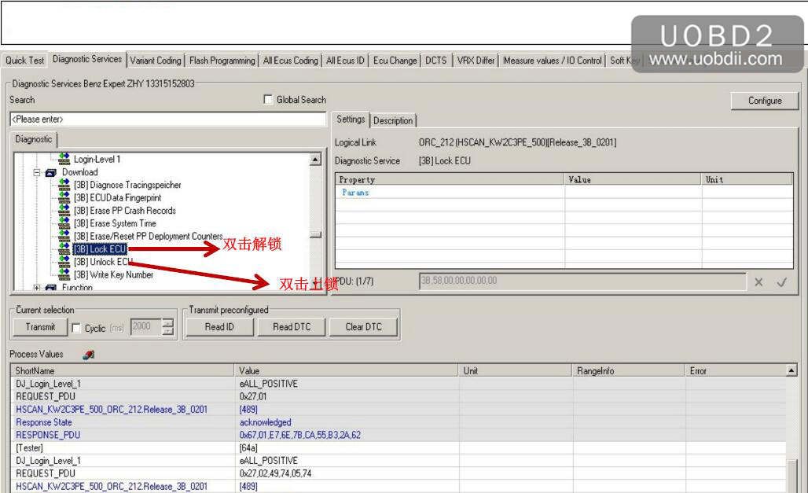808x493 pixels.
Task: Select [3B] Lock ECU item
Action: tap(100, 249)
